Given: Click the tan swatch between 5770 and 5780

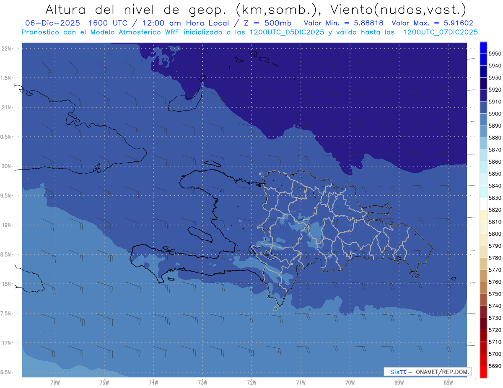Looking at the screenshot, I should (x=483, y=264).
